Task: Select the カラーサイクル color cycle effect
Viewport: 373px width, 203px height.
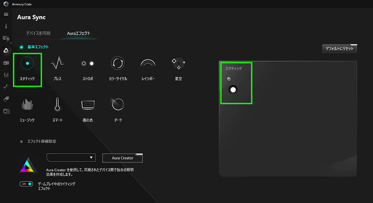Action: pos(118,68)
